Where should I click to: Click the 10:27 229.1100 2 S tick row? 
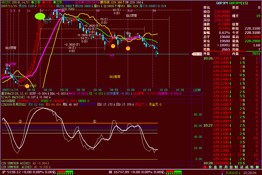coord(231,125)
